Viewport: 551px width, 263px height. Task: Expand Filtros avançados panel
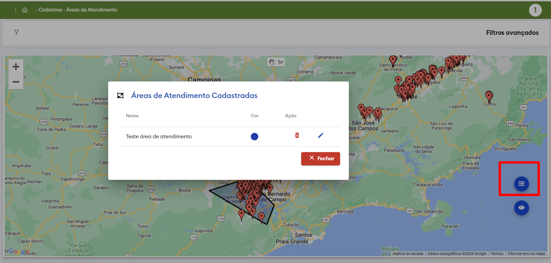512,33
